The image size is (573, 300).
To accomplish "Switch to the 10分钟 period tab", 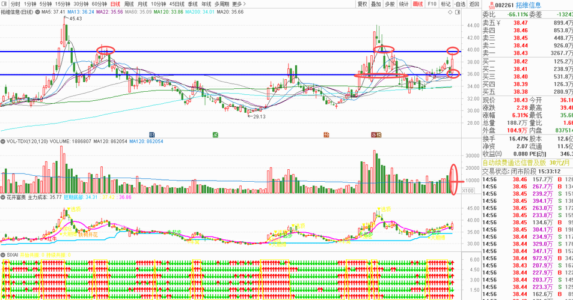I will (159, 4).
